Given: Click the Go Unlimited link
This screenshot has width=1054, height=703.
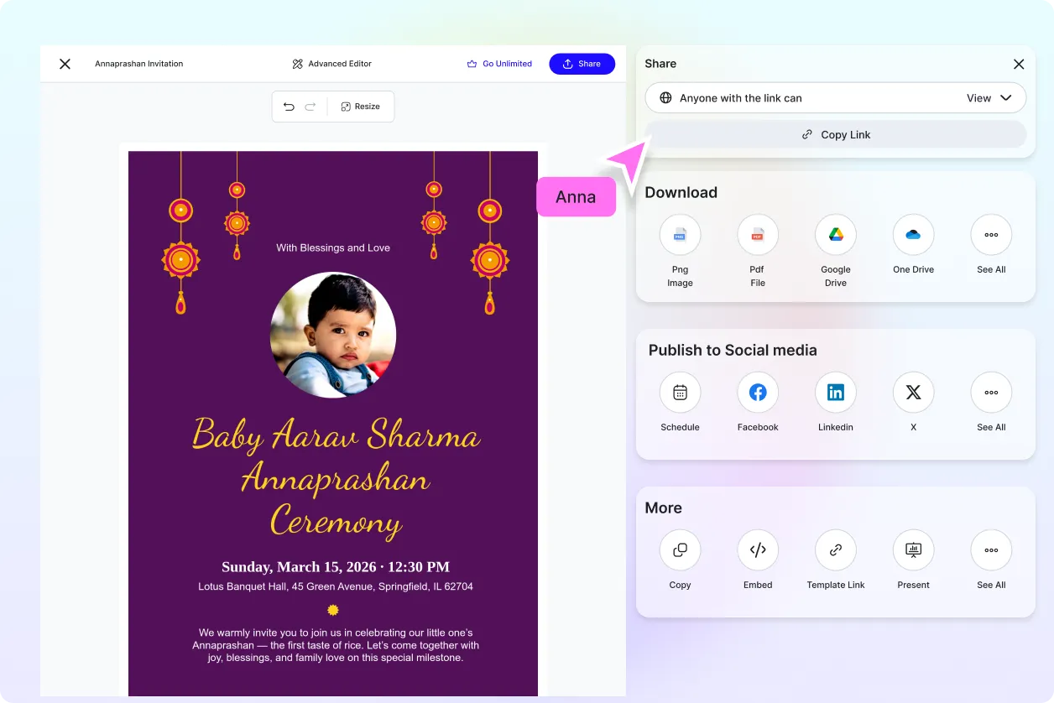Looking at the screenshot, I should pyautogui.click(x=499, y=64).
